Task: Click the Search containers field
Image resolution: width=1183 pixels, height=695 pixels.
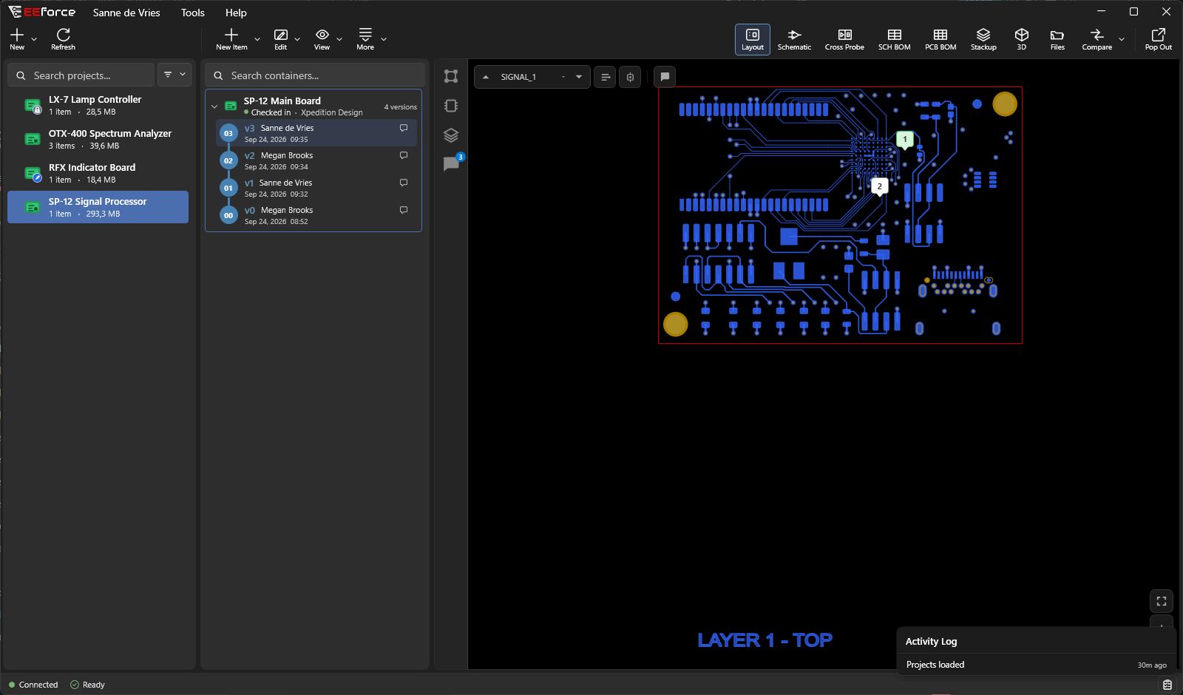Action: coord(315,75)
